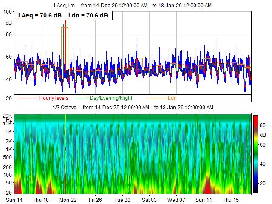This screenshot has height=204, width=272.
Task: Click the 1K frequency axis label
Action: (8, 149)
